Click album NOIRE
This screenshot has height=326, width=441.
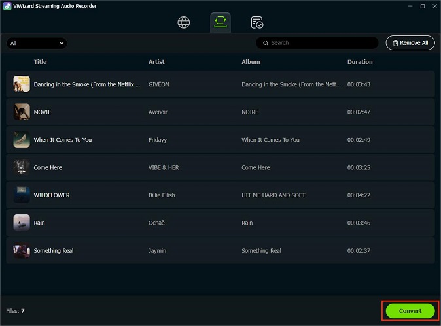(x=250, y=112)
